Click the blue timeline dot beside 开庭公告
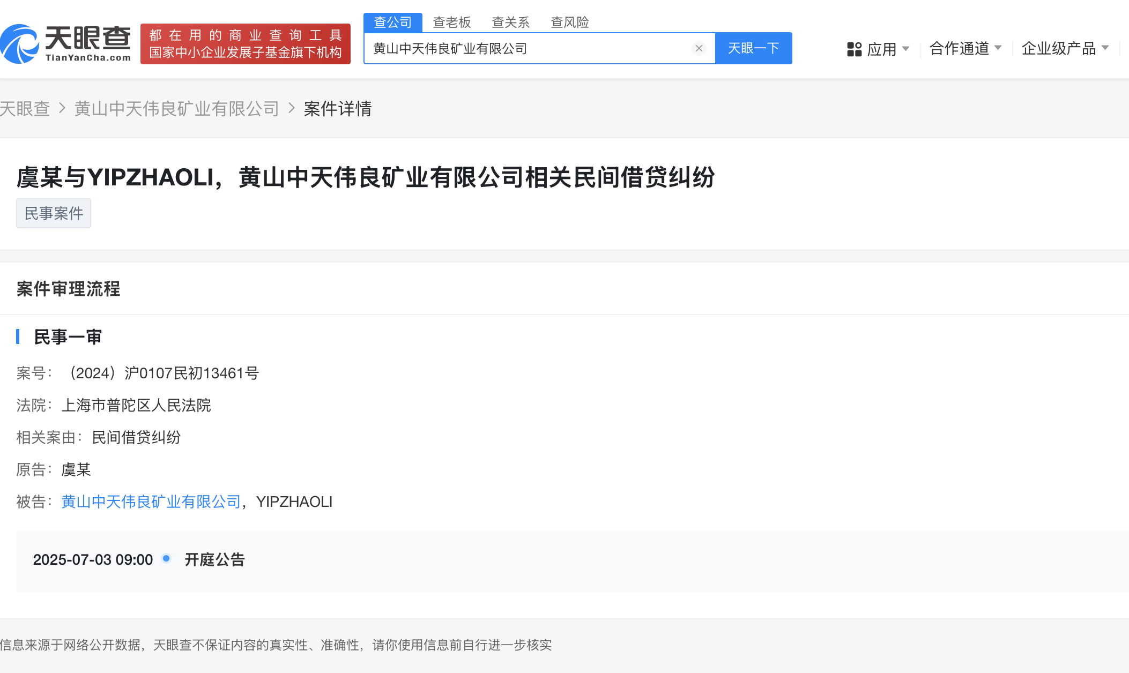The width and height of the screenshot is (1129, 673). pos(166,558)
